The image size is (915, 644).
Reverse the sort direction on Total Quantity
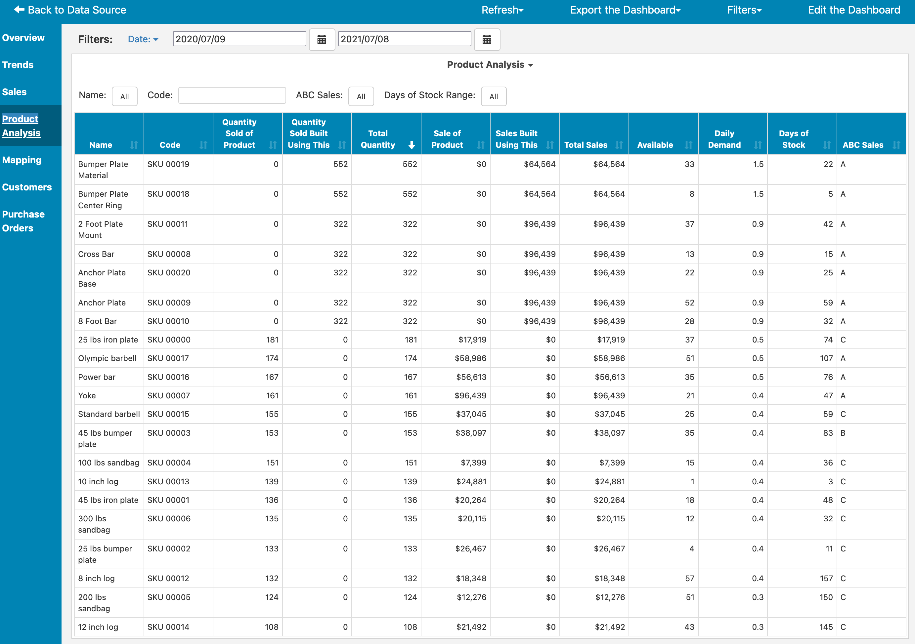411,145
